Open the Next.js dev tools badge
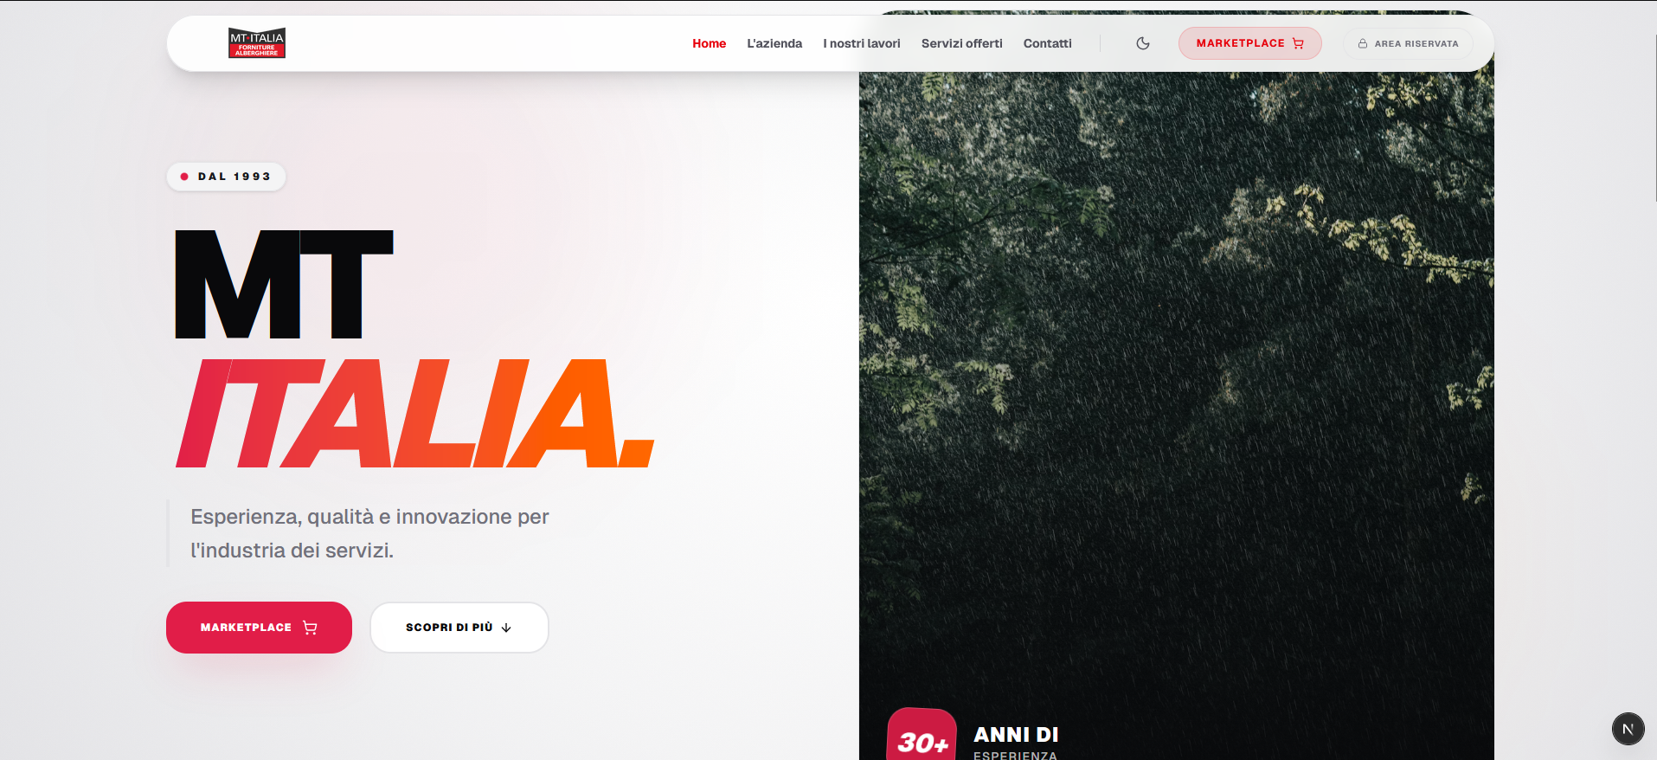 [x=1628, y=729]
